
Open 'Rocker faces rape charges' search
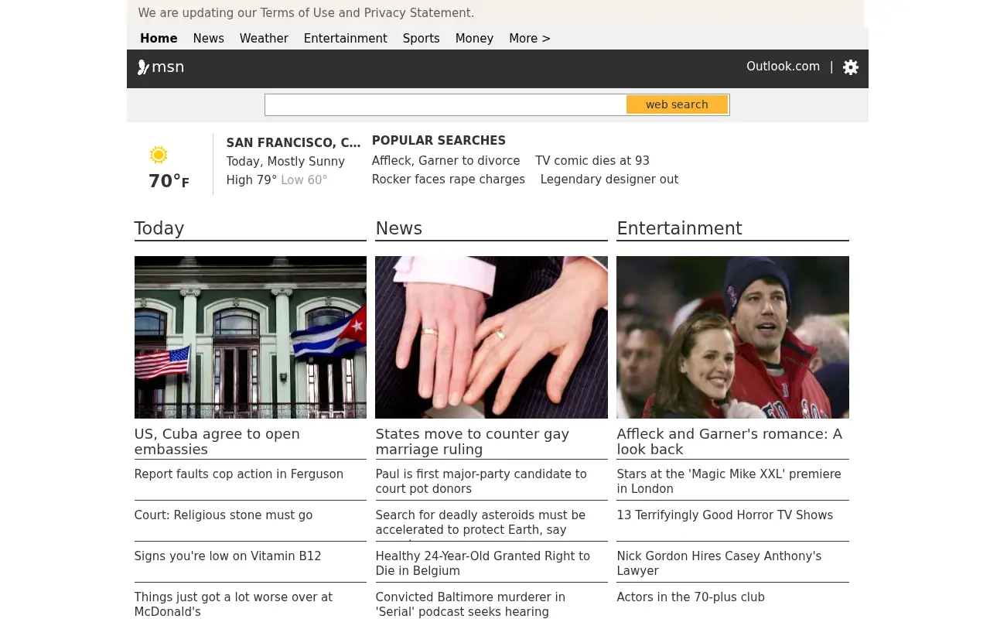(x=449, y=180)
